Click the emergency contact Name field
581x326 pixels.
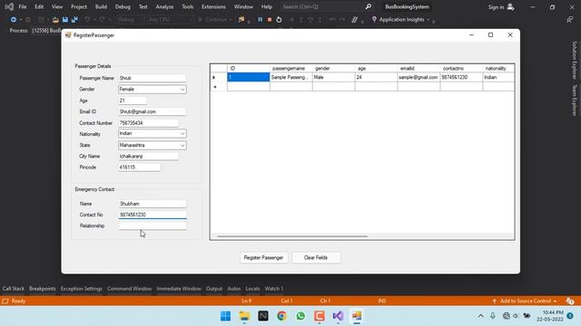153,204
